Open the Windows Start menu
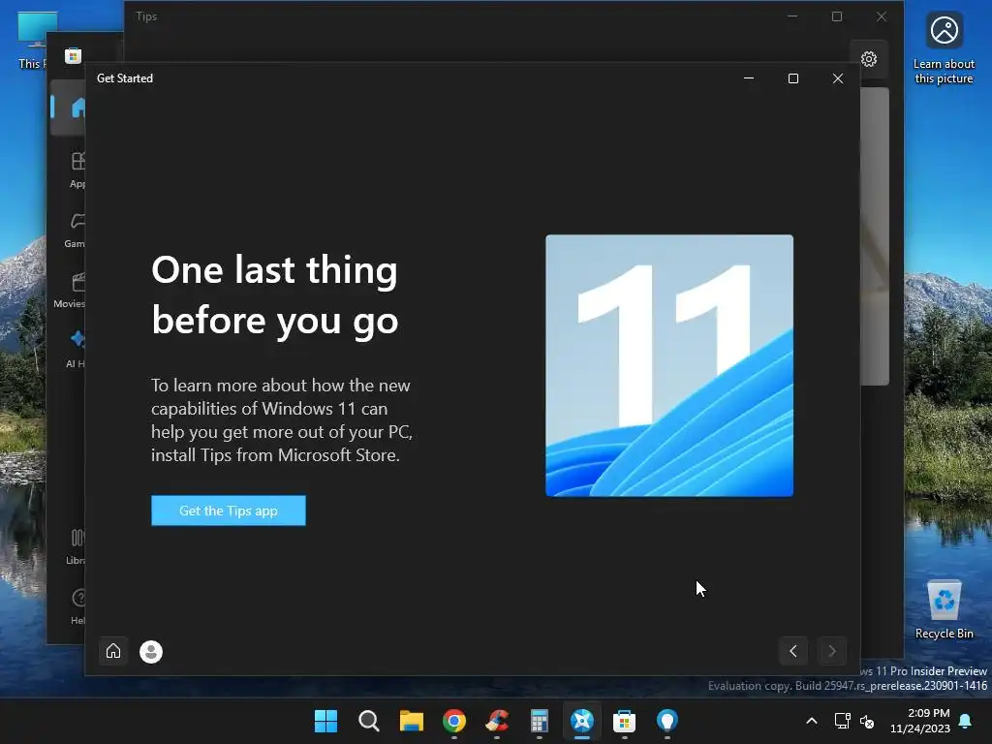 point(325,721)
